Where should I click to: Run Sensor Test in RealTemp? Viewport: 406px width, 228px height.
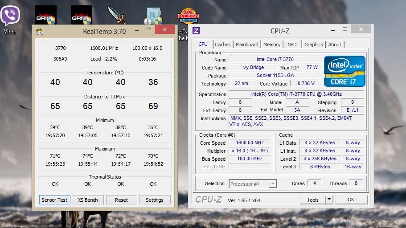click(x=54, y=200)
